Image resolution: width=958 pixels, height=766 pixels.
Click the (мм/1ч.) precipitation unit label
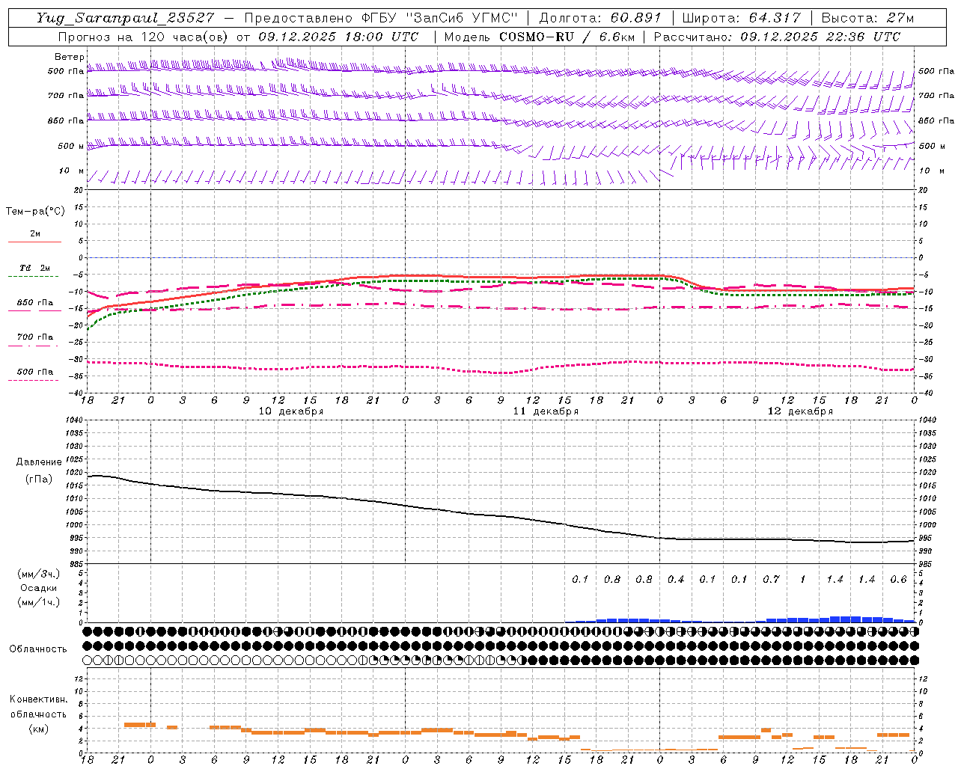pyautogui.click(x=39, y=602)
